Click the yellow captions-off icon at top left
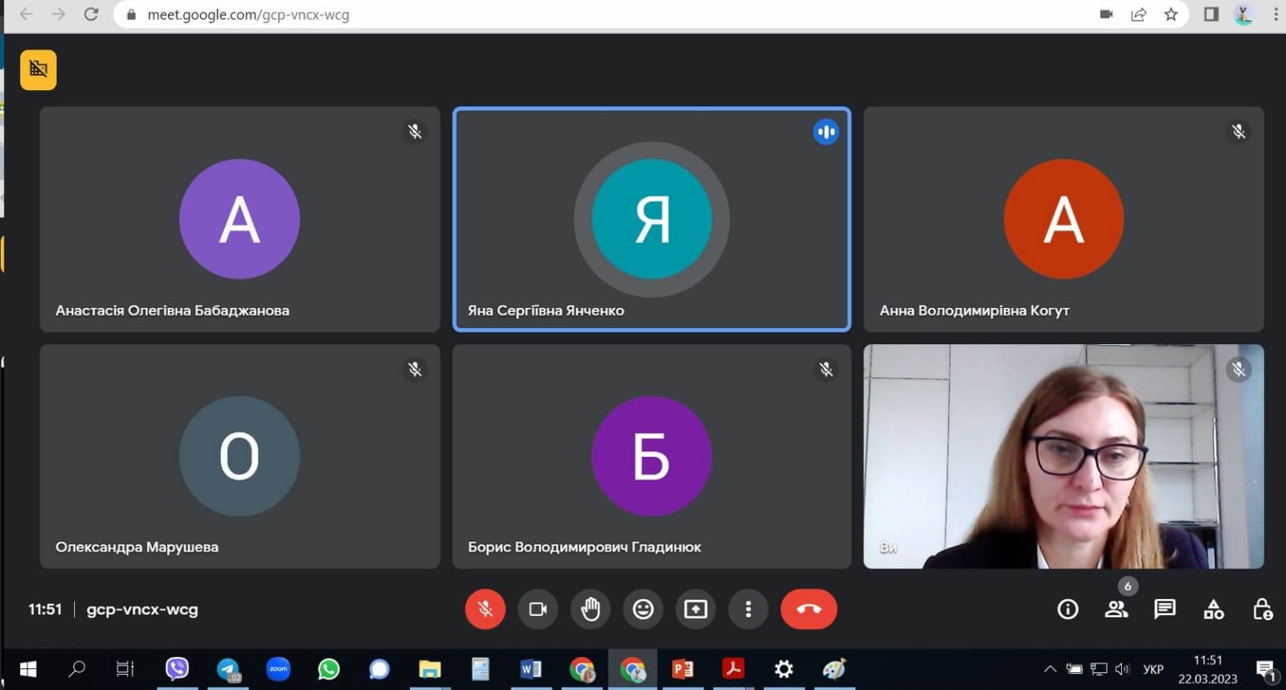Screen dimensions: 1286x690 tap(39, 70)
